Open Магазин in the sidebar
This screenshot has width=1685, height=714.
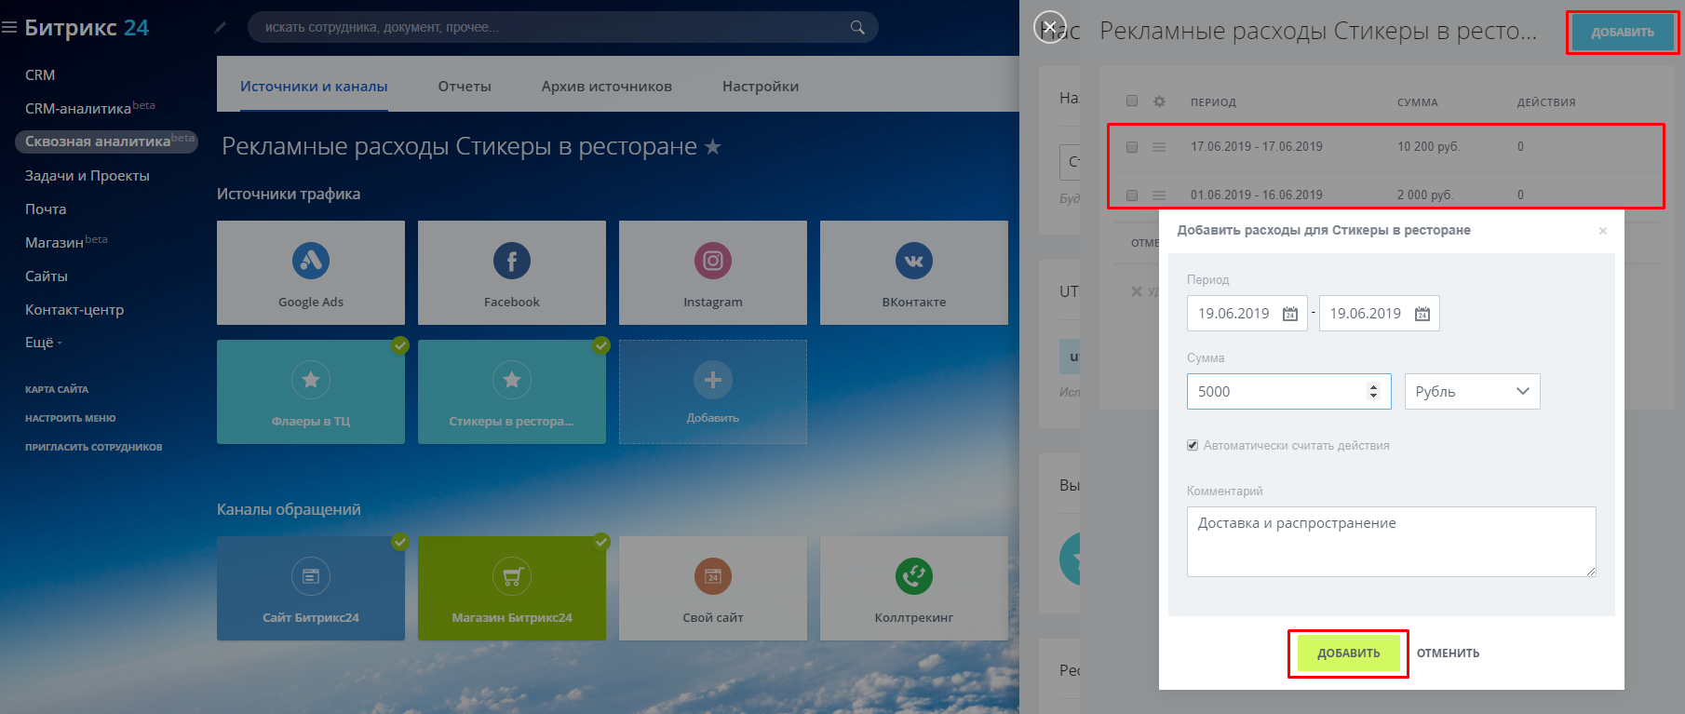coord(54,243)
